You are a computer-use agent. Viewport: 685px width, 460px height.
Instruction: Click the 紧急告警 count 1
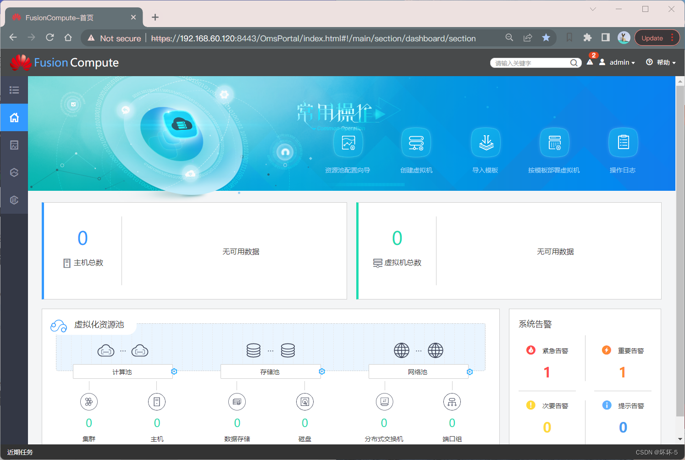pyautogui.click(x=547, y=372)
